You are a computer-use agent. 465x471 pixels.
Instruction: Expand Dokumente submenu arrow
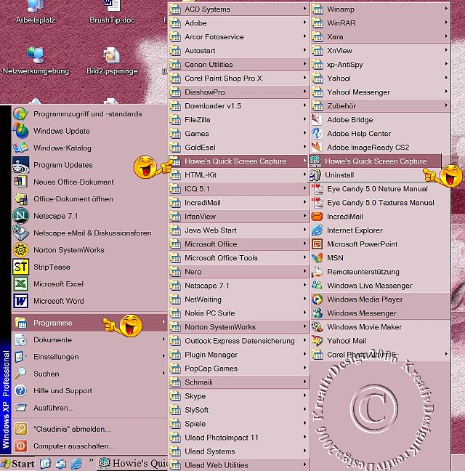(163, 339)
